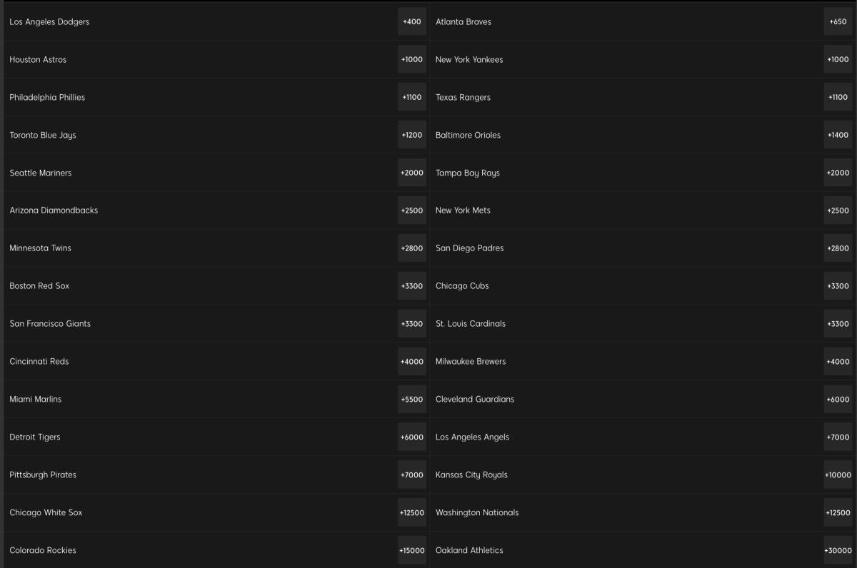
Task: Select Los Angeles Dodgers +400 odds
Action: point(412,22)
